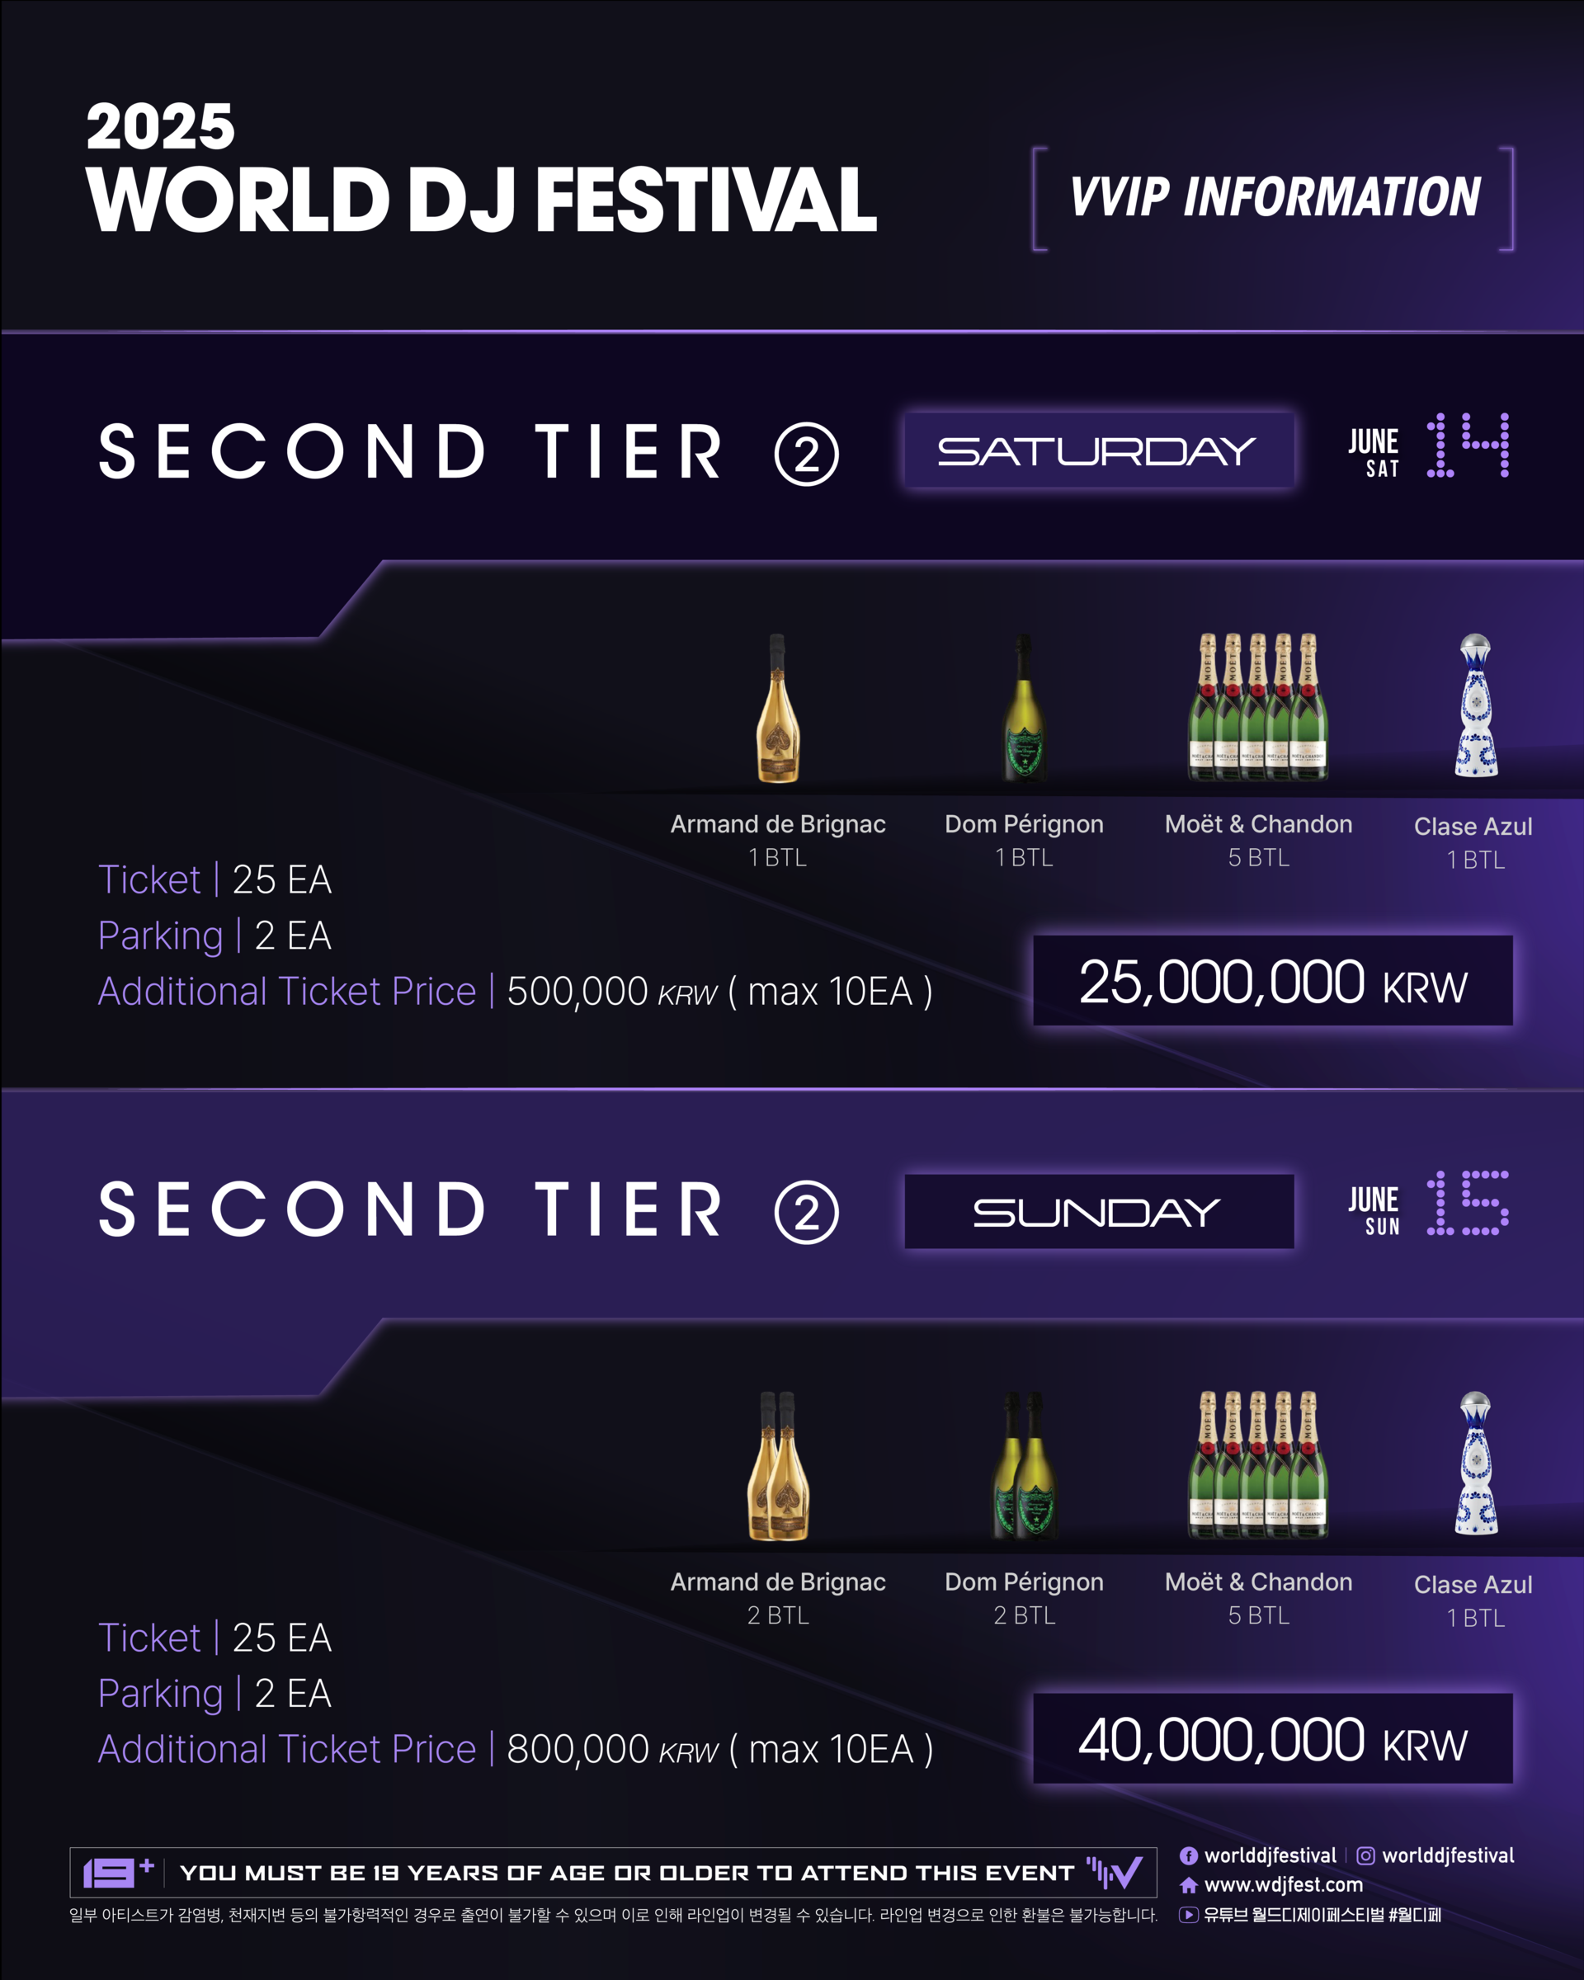The height and width of the screenshot is (1980, 1584).
Task: Click the Instagram icon in the footer
Action: tap(1365, 1855)
